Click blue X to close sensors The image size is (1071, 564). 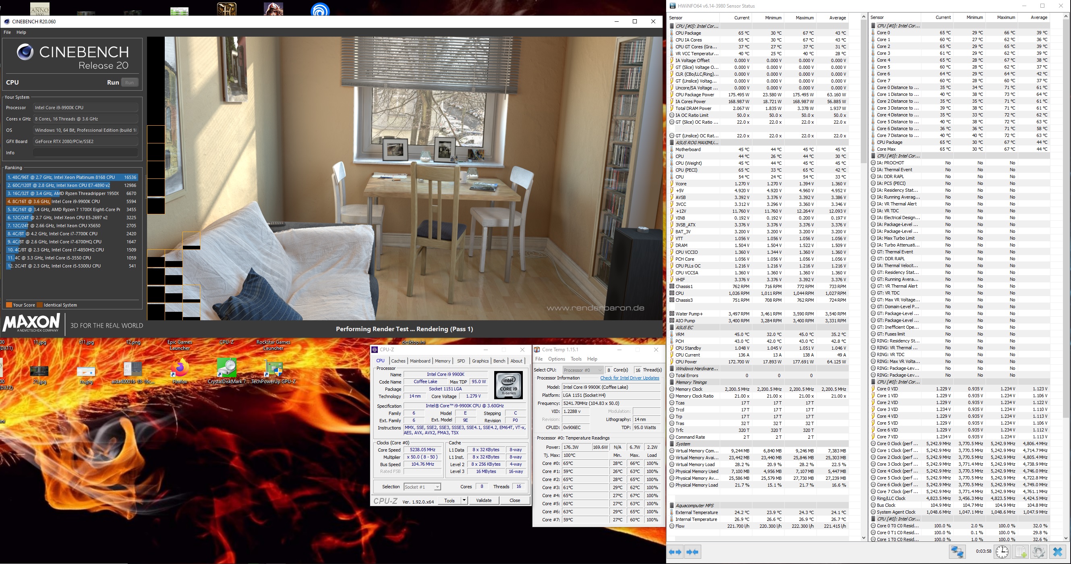(x=1058, y=552)
